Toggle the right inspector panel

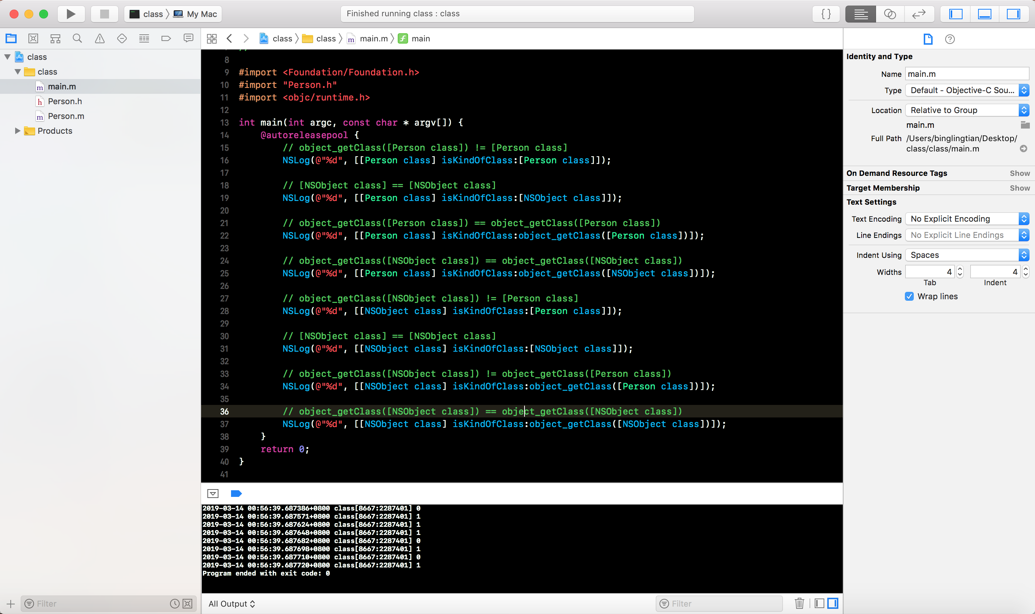click(x=1013, y=14)
